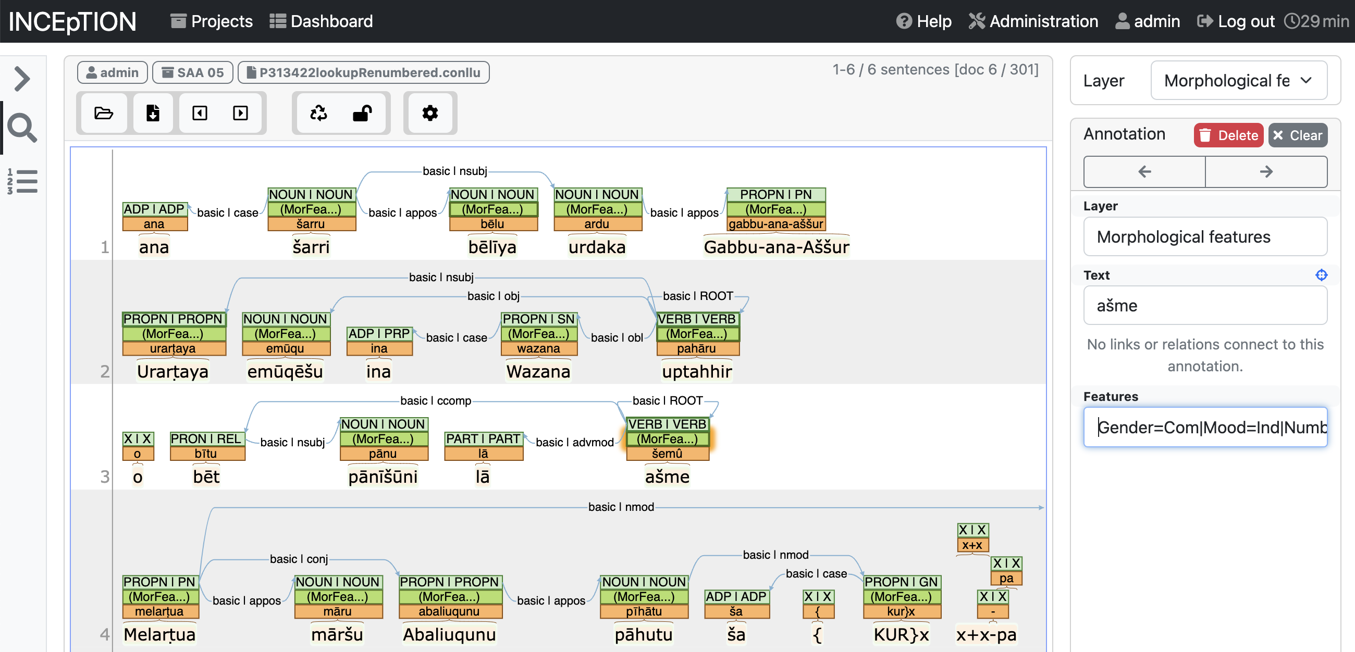The height and width of the screenshot is (652, 1355).
Task: Click the open folder icon
Action: (103, 112)
